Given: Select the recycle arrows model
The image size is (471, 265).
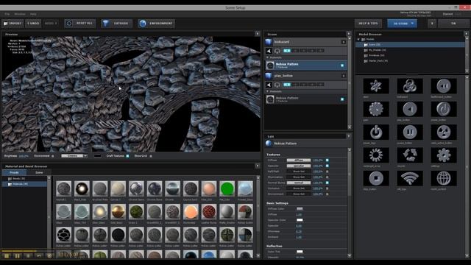Looking at the screenshot, I should pyautogui.click(x=410, y=155).
